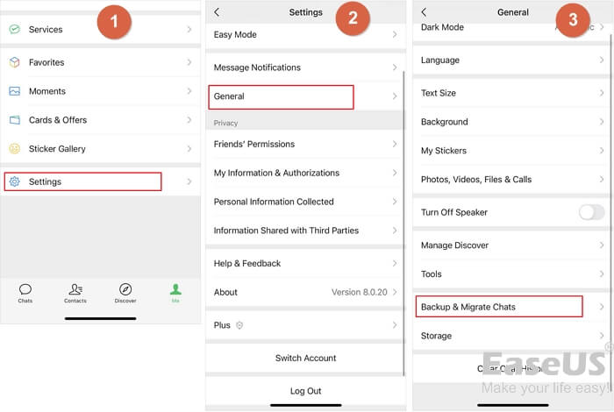Open Backup & Migrate Chats
The height and width of the screenshot is (412, 614).
click(x=497, y=307)
